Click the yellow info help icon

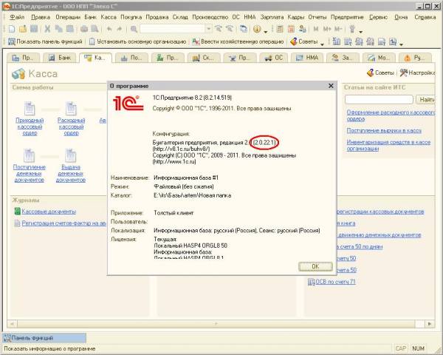tap(257, 29)
